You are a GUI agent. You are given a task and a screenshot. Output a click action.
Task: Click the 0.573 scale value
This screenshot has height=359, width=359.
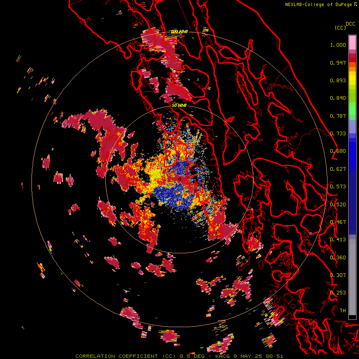pyautogui.click(x=338, y=187)
